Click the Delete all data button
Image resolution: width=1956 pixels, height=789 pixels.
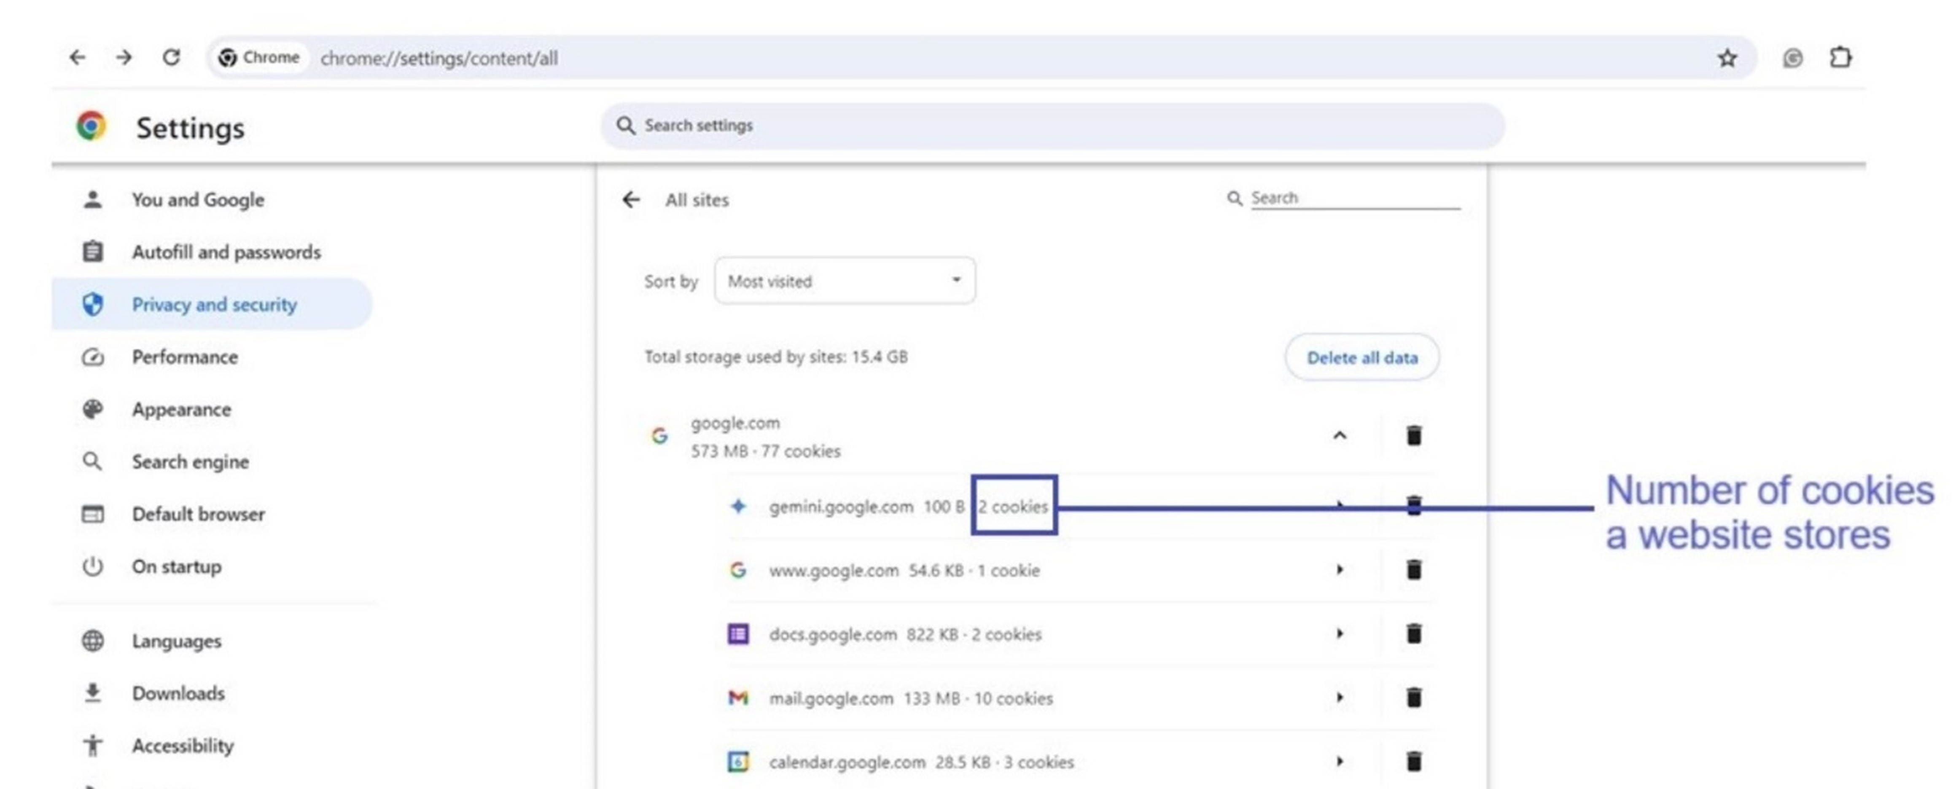(1361, 357)
